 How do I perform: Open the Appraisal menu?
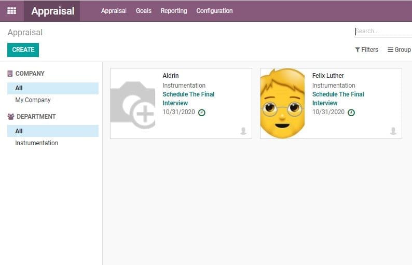114,11
